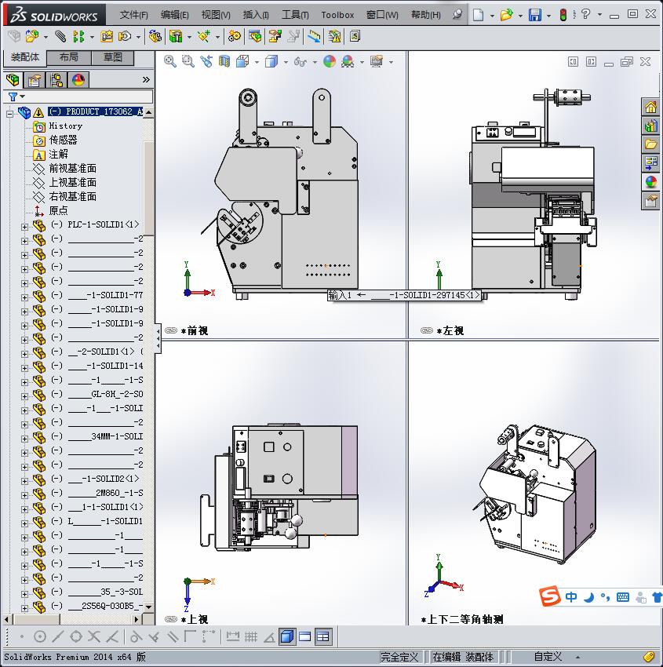Click the Zoom to Fit magnifier icon
663x667 pixels.
[170, 61]
